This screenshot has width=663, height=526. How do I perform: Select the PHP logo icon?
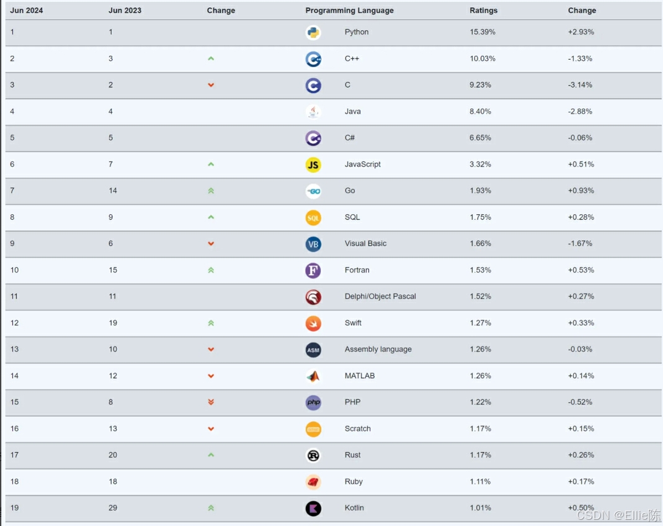click(x=313, y=403)
